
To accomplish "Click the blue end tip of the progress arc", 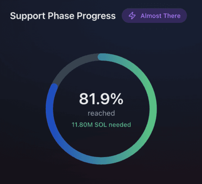I will click(x=54, y=87).
